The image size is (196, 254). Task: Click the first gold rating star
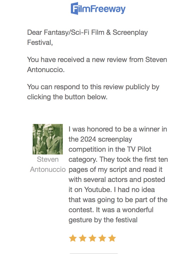pyautogui.click(x=73, y=238)
